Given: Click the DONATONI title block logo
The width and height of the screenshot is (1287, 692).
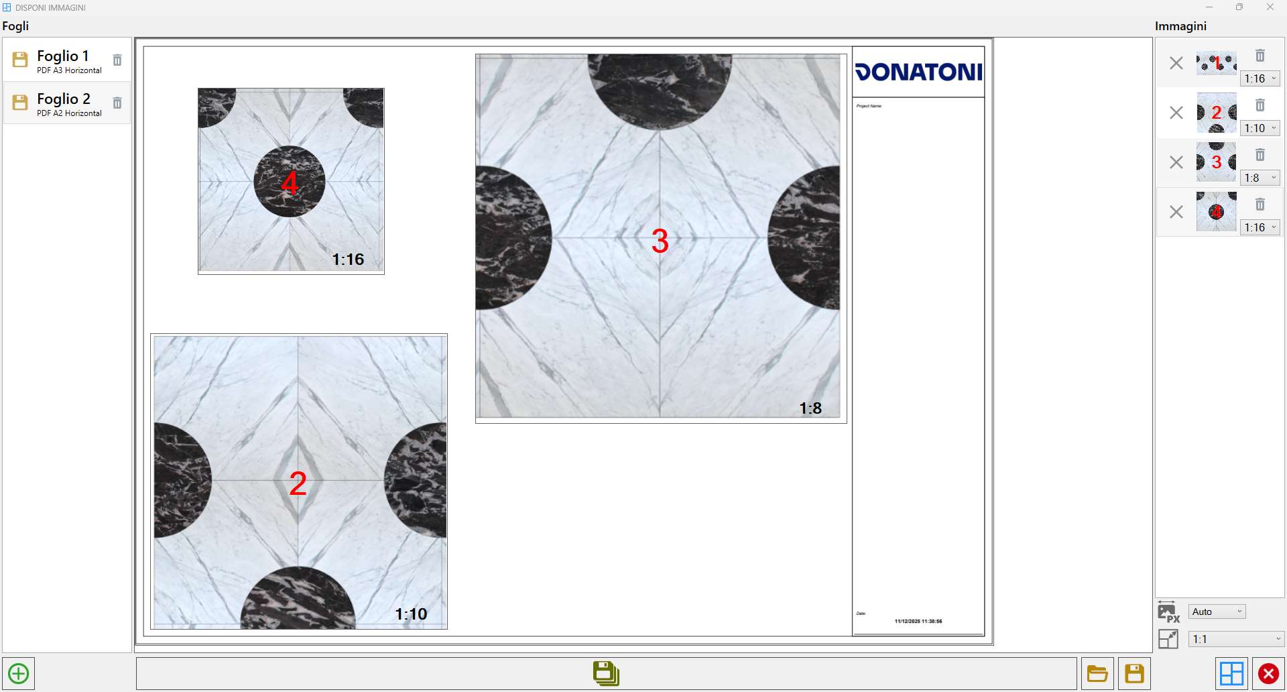Looking at the screenshot, I should [x=918, y=72].
